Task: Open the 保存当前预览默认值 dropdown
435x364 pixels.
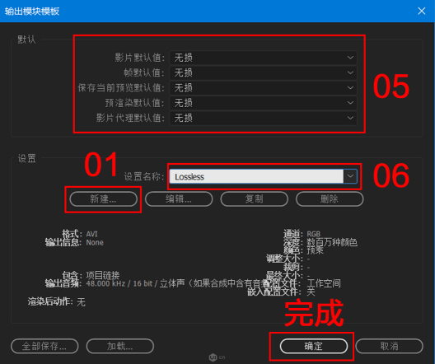Action: (x=264, y=88)
